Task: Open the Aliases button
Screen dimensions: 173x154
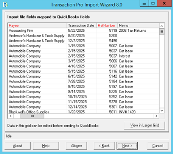Action: point(76,146)
